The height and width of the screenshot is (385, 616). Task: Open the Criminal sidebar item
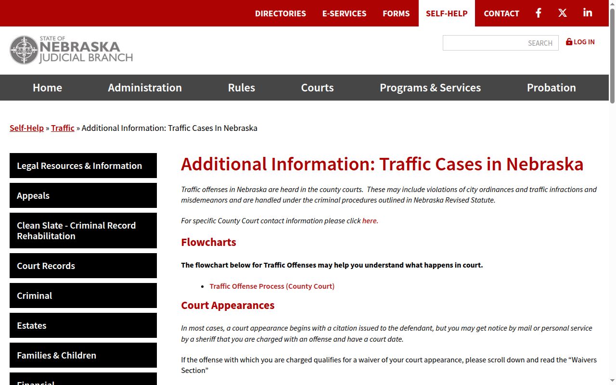click(x=83, y=295)
